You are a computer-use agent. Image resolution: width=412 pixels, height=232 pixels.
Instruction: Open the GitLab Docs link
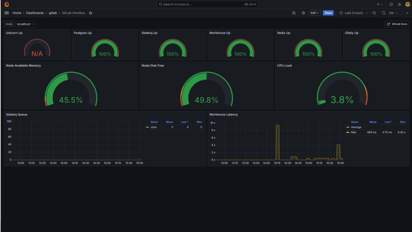click(x=397, y=24)
